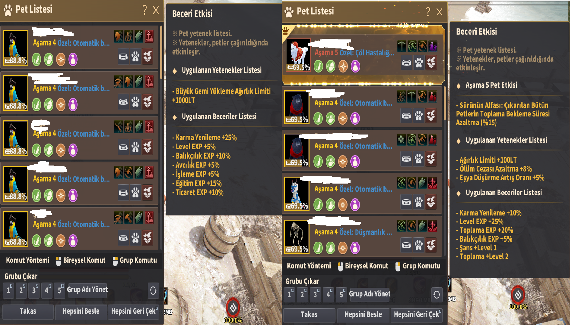The image size is (578, 325).
Task: Select Grup Komutu mode in left panel
Action: coord(135,261)
